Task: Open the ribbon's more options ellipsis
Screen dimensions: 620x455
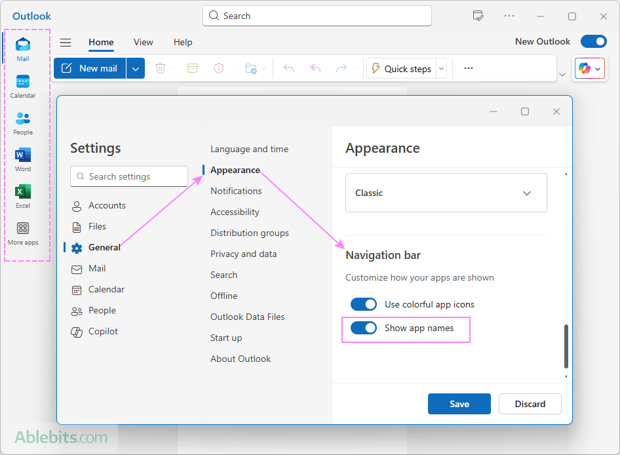Action: tap(469, 68)
